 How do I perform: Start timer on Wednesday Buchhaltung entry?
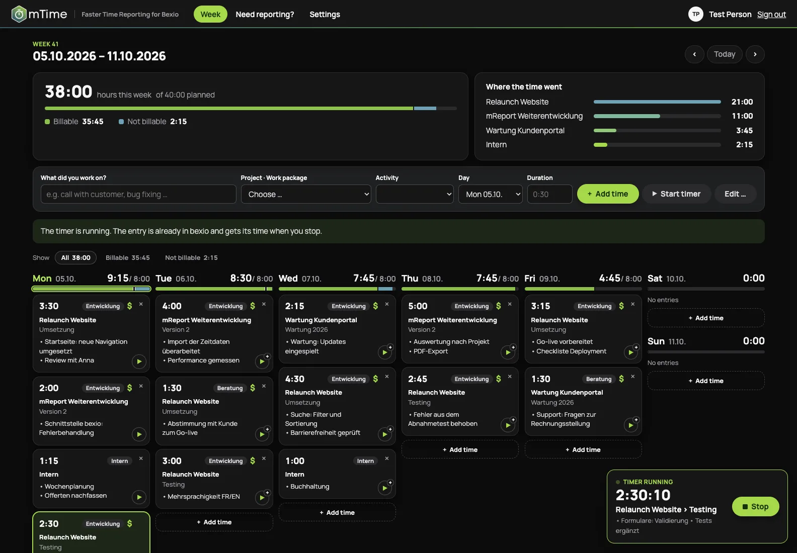(385, 488)
